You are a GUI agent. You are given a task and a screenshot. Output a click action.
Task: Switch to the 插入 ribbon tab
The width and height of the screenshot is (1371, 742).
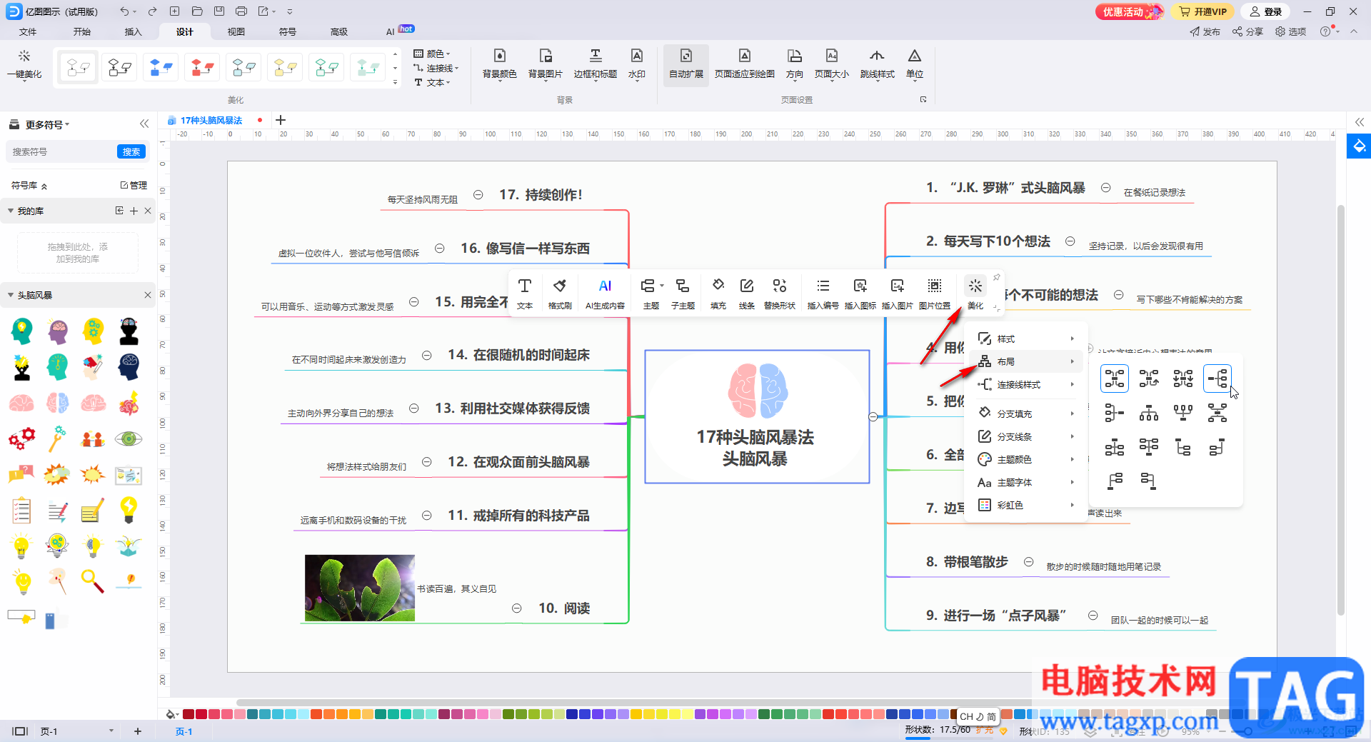point(134,31)
